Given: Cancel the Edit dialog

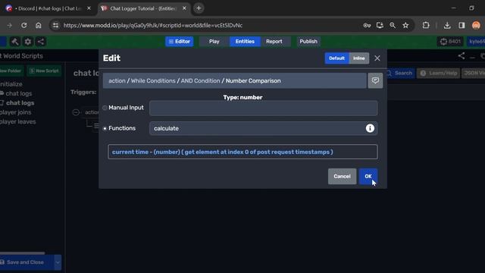Looking at the screenshot, I should 342,176.
